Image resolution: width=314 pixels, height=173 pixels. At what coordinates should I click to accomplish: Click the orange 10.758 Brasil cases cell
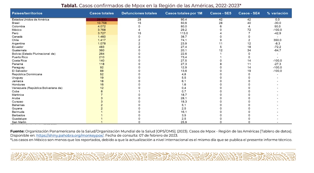(x=101, y=23)
